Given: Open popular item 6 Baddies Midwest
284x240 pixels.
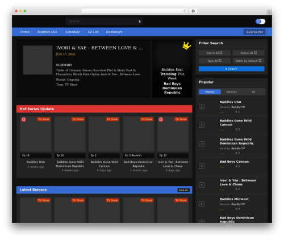Looking at the screenshot, I should pyautogui.click(x=234, y=199).
